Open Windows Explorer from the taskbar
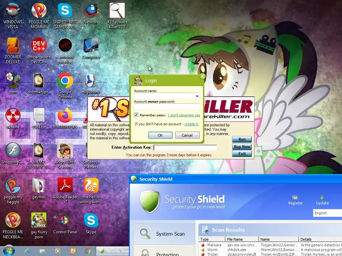This screenshot has height=256, width=342. (42, 251)
